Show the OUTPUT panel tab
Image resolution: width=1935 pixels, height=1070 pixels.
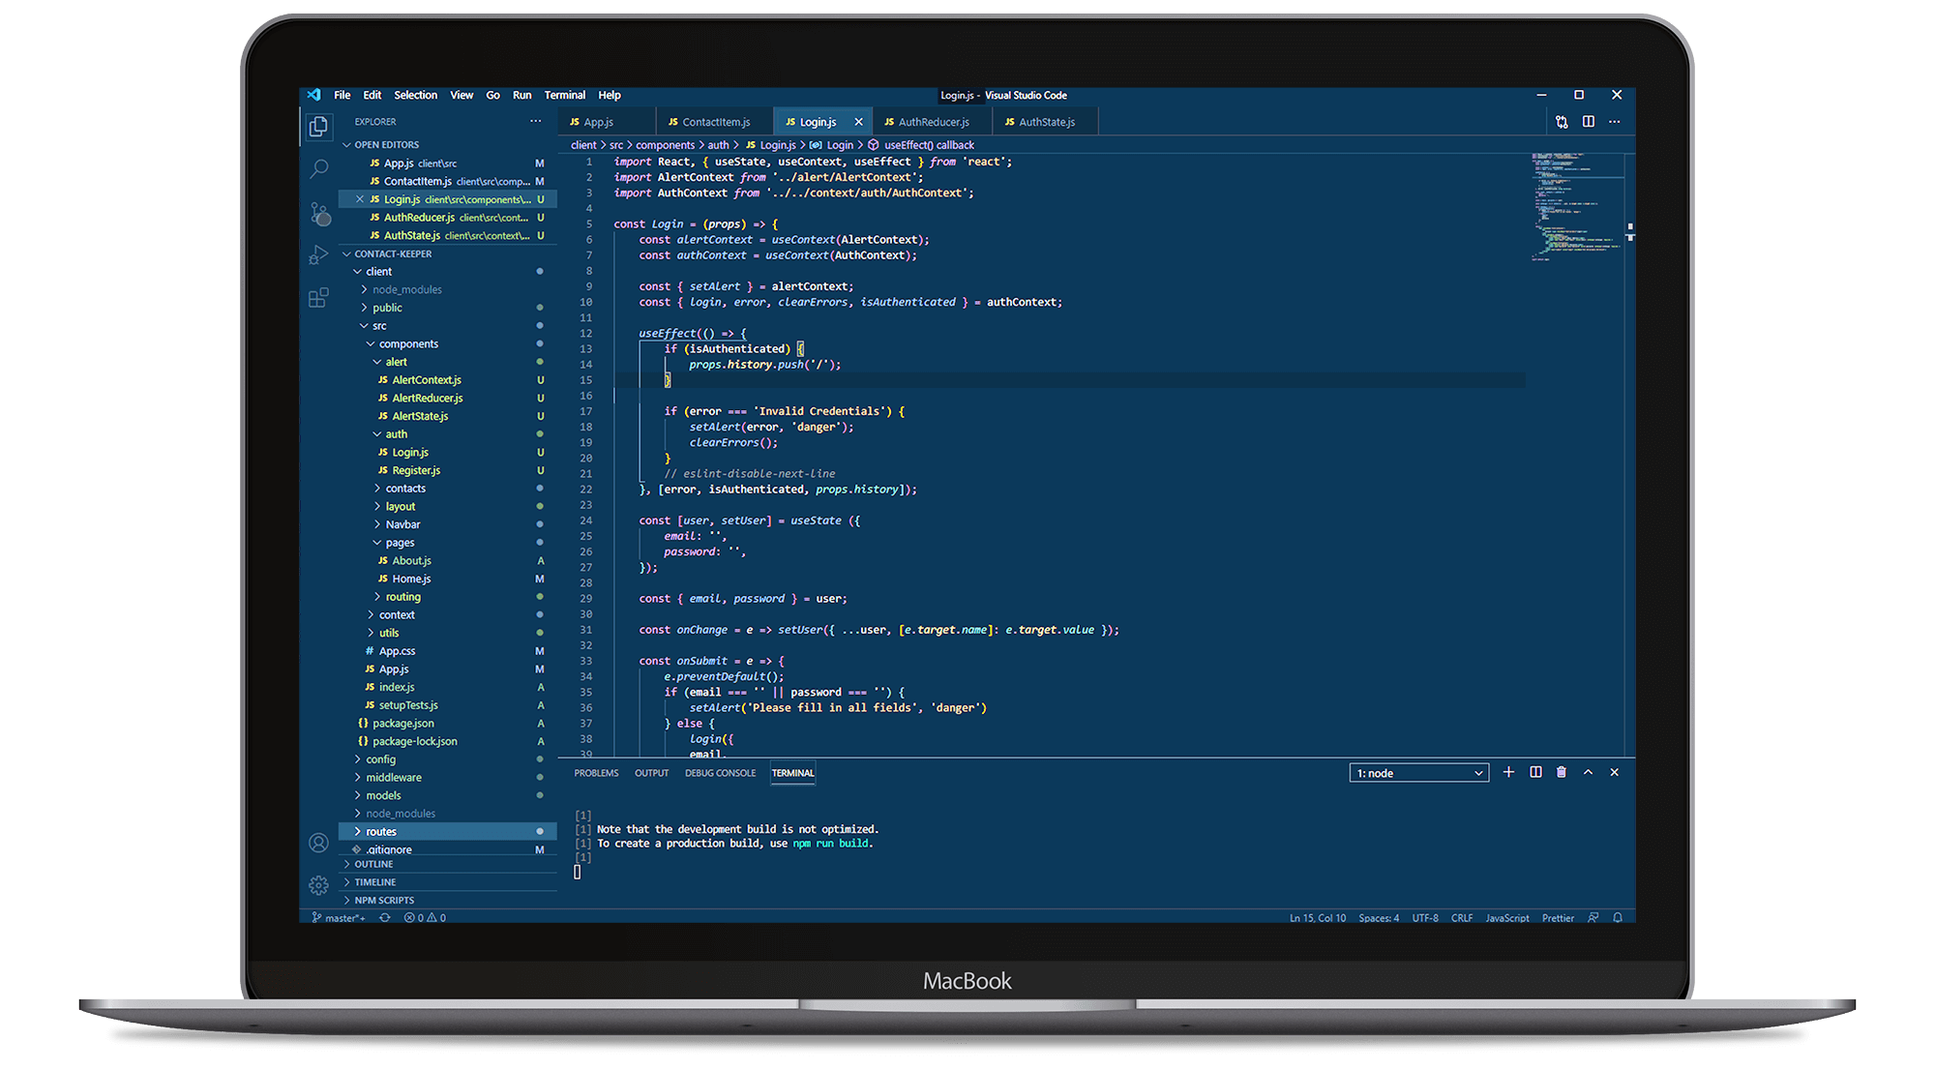click(x=652, y=773)
